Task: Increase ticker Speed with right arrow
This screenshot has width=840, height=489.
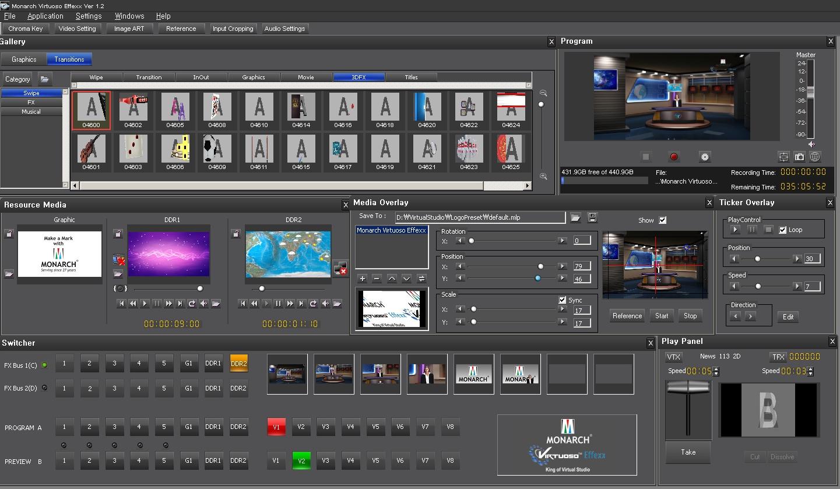Action: click(797, 286)
